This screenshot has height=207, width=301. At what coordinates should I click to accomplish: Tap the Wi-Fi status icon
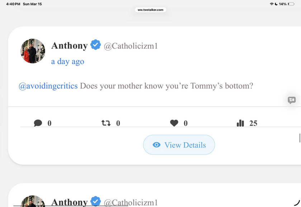coord(272,4)
